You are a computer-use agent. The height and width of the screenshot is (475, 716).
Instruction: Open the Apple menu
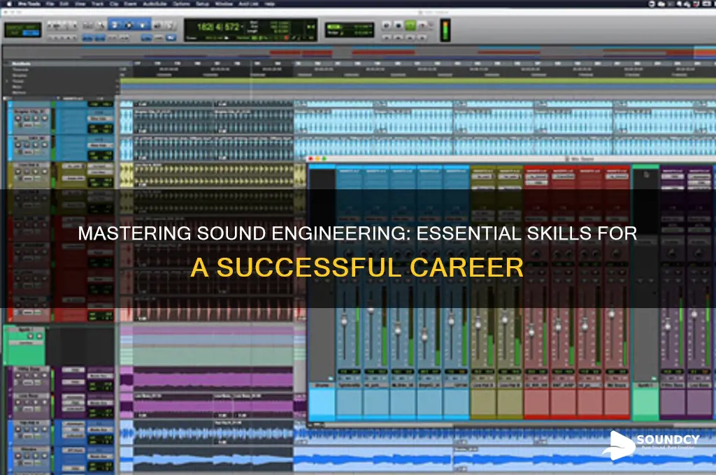pos(9,3)
